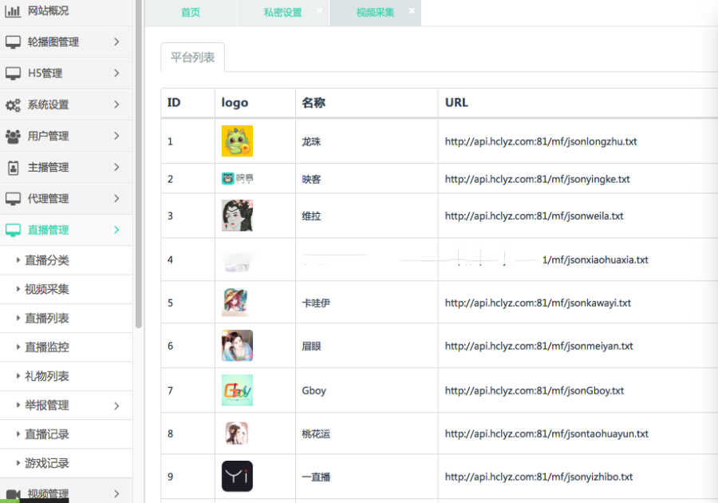Click the 主播管理 badge icon
The height and width of the screenshot is (503, 718).
(x=13, y=168)
